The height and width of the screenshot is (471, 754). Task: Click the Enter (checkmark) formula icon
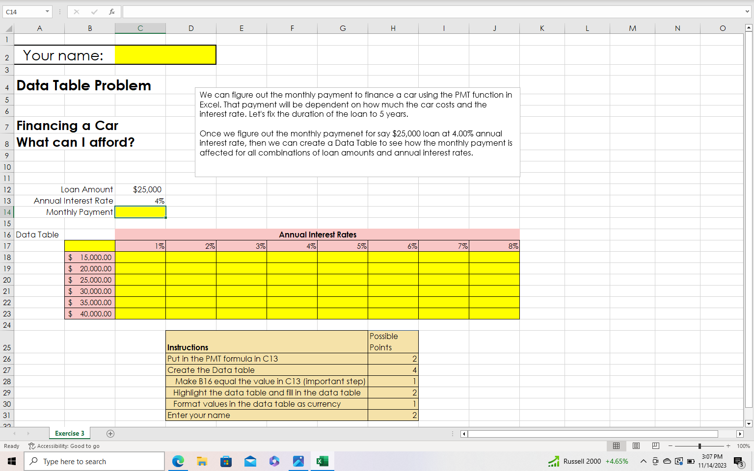pyautogui.click(x=94, y=12)
